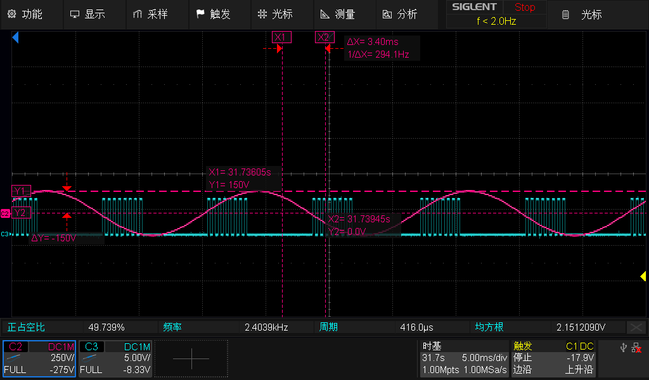649x380 pixels.
Task: Select the Y1 cursor label
Action: coord(21,191)
